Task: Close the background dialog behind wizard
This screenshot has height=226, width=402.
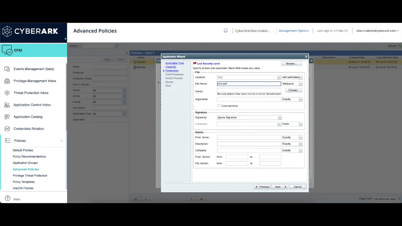Action: [x=311, y=61]
